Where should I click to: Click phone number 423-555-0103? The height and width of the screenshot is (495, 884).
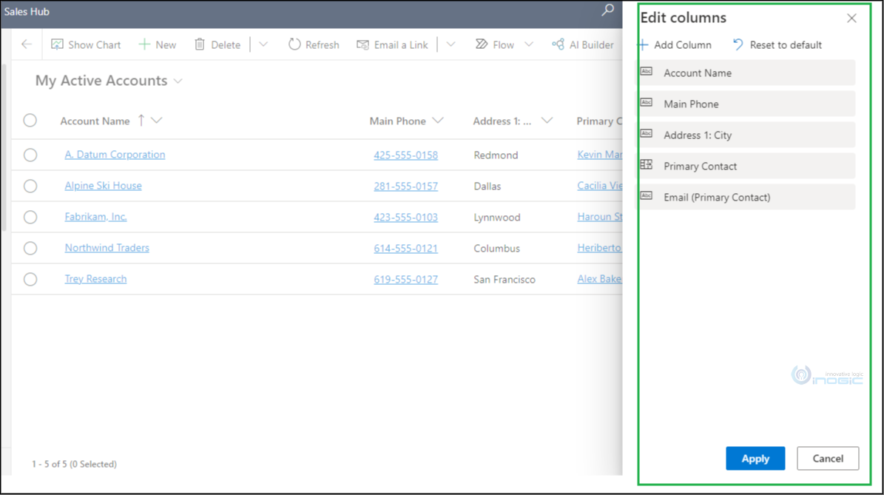pos(406,217)
